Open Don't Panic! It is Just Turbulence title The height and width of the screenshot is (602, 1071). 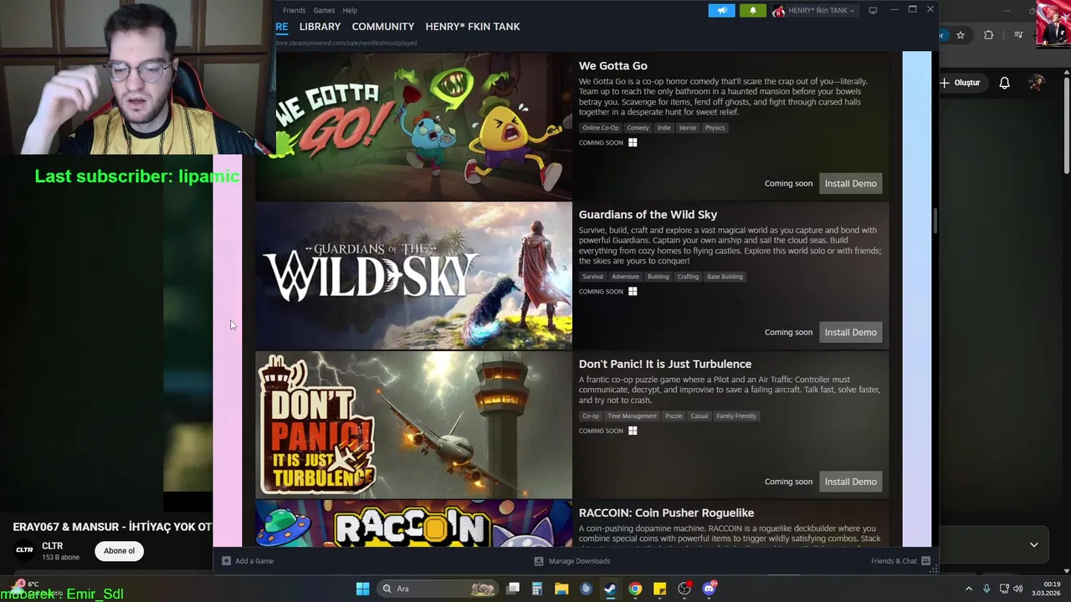(665, 364)
